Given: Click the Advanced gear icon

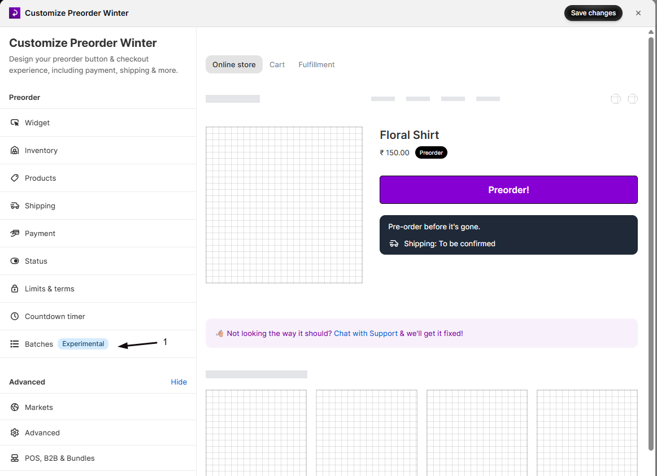Looking at the screenshot, I should click(15, 433).
